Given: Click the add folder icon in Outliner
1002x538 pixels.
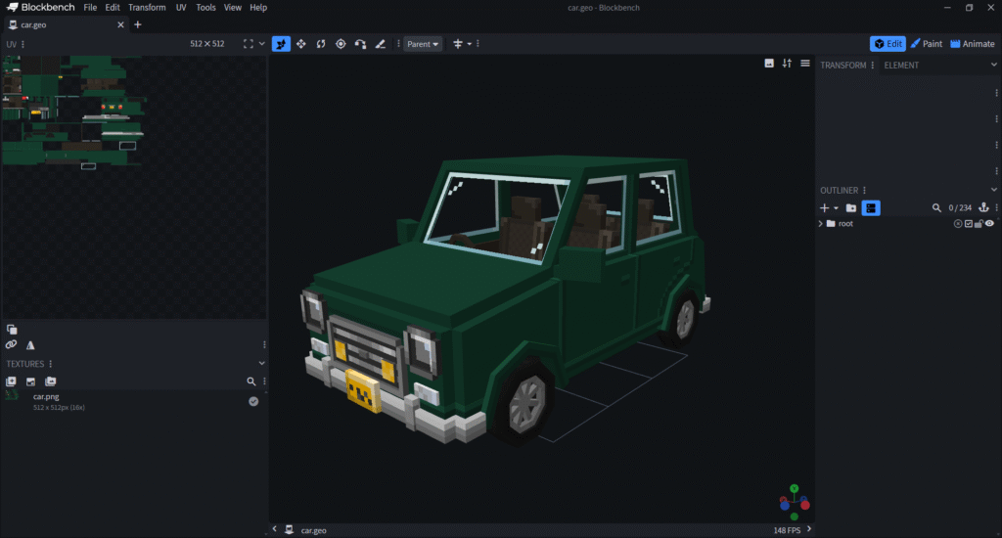Looking at the screenshot, I should (851, 208).
